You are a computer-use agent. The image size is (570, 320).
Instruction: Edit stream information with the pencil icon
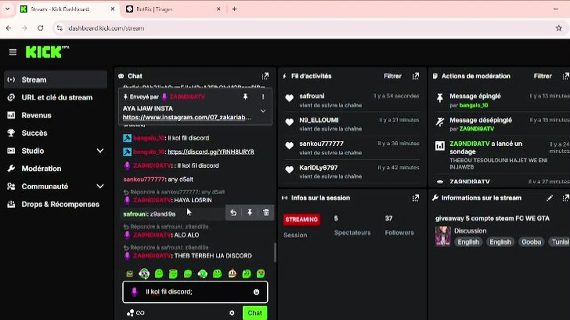[550, 198]
